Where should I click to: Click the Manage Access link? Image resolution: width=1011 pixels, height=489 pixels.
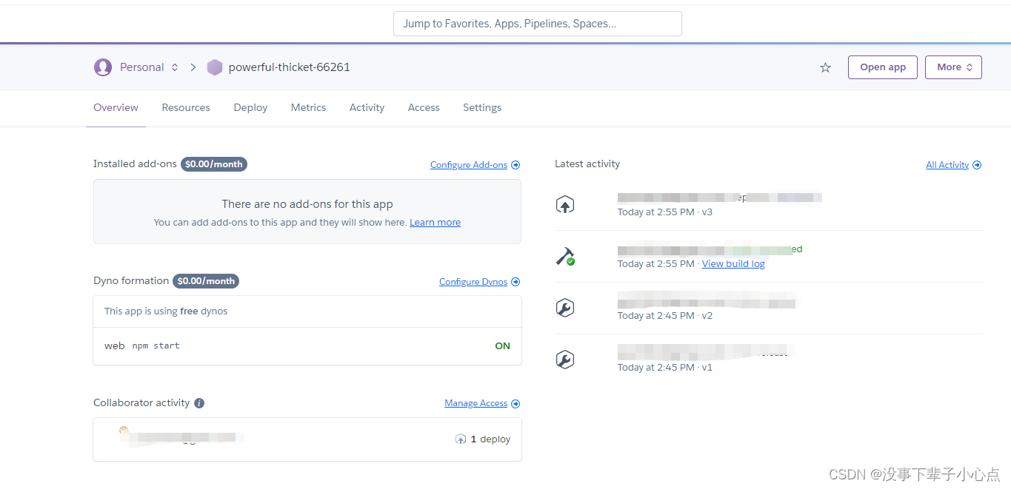[476, 403]
